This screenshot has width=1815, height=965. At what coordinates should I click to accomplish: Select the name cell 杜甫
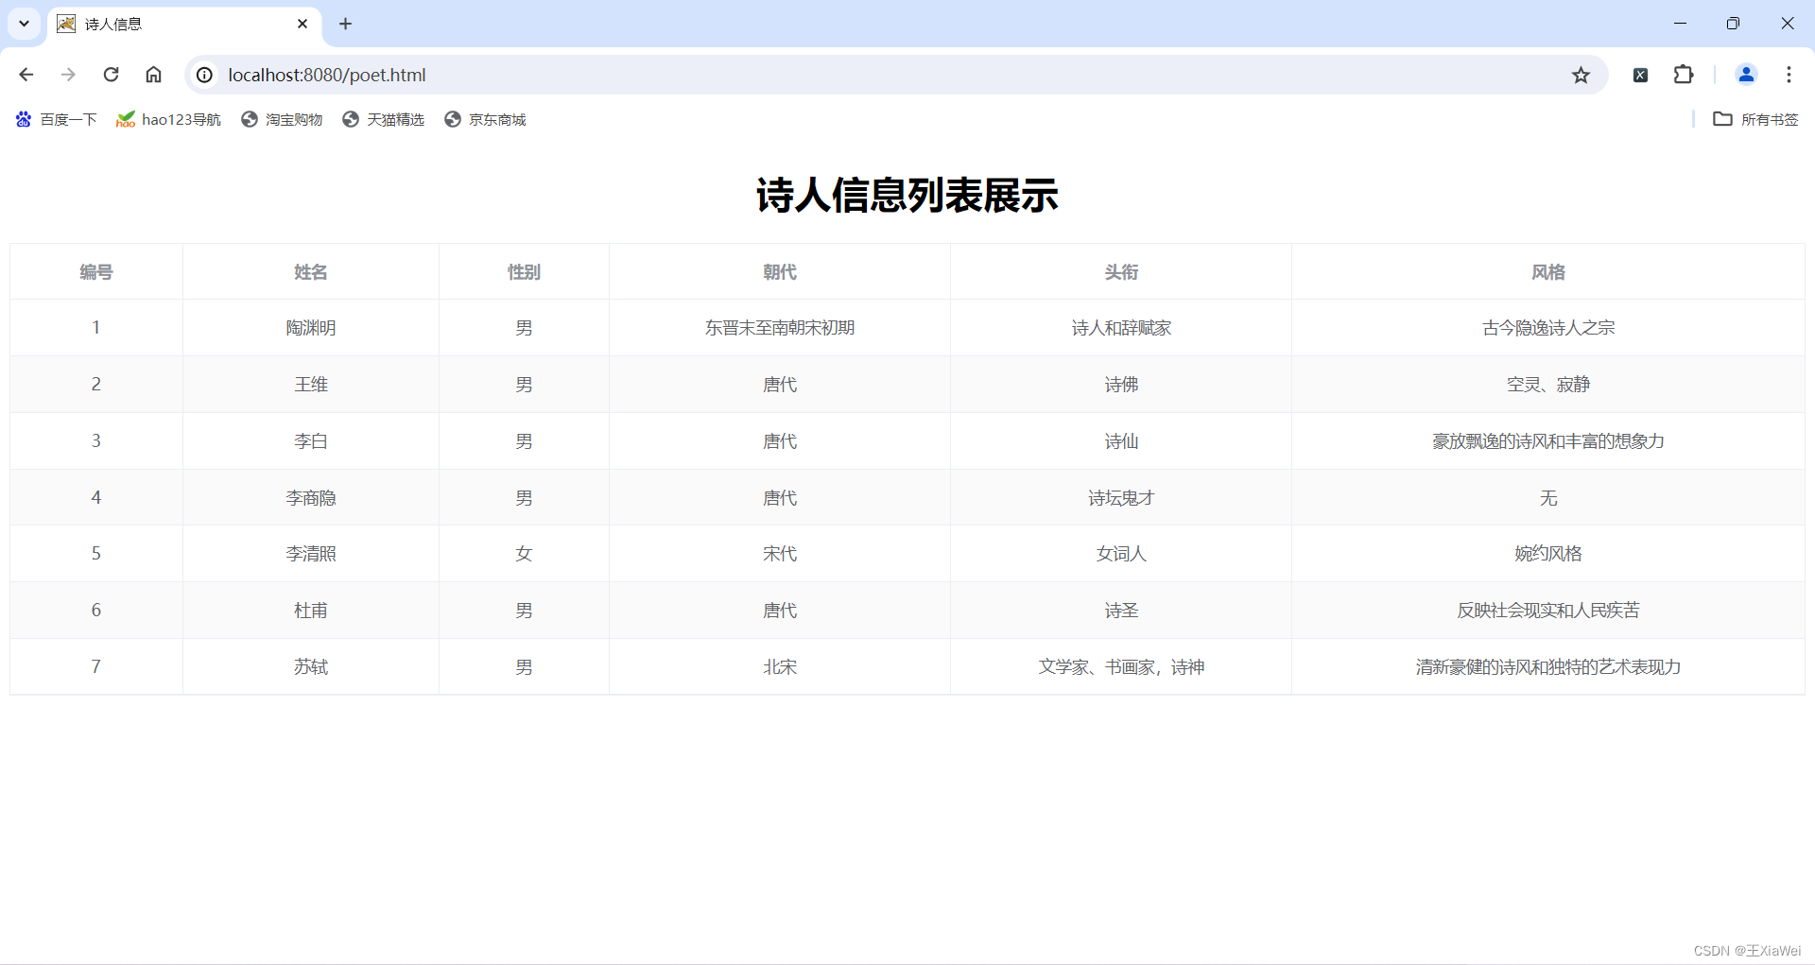[311, 611]
